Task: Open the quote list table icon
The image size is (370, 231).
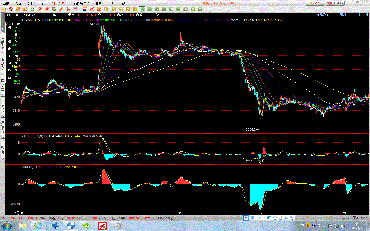Action: 85,9
